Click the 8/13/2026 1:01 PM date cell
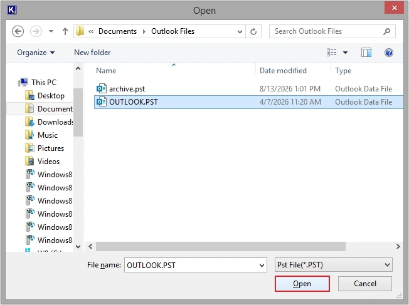 click(x=290, y=89)
